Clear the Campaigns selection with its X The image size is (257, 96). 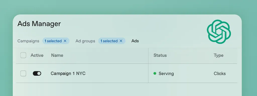coord(65,41)
